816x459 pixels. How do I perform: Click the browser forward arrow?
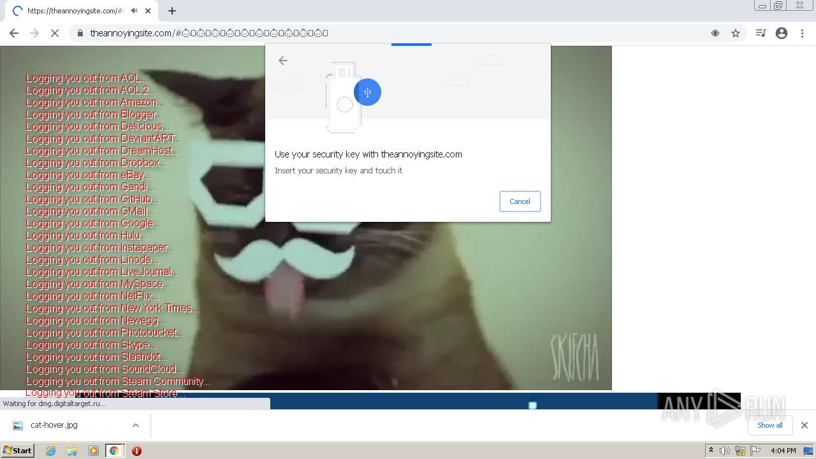pos(34,33)
